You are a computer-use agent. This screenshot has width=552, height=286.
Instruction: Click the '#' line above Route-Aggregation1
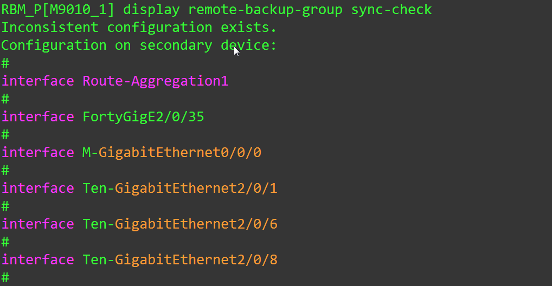5,63
